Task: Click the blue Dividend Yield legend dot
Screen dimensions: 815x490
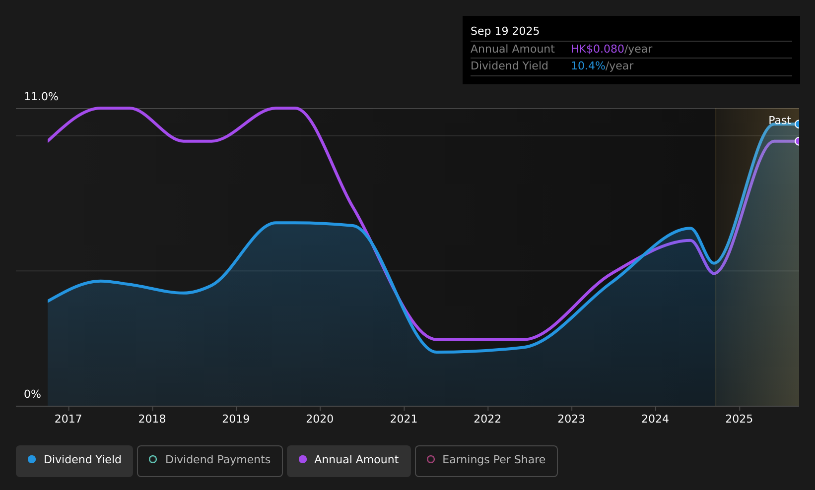Action: (x=32, y=459)
